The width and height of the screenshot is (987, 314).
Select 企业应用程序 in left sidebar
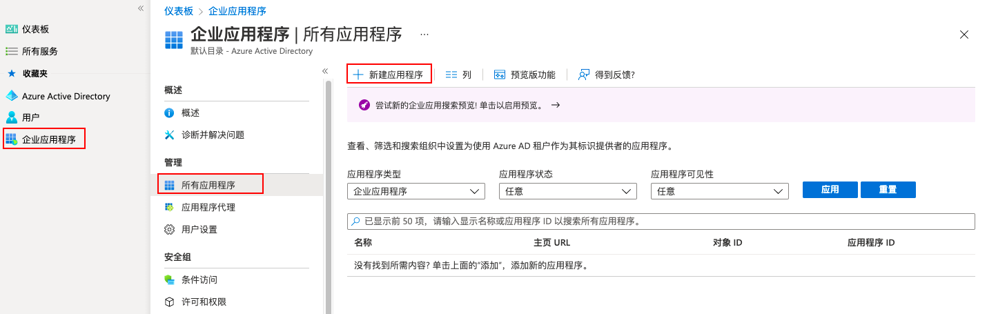coord(44,139)
